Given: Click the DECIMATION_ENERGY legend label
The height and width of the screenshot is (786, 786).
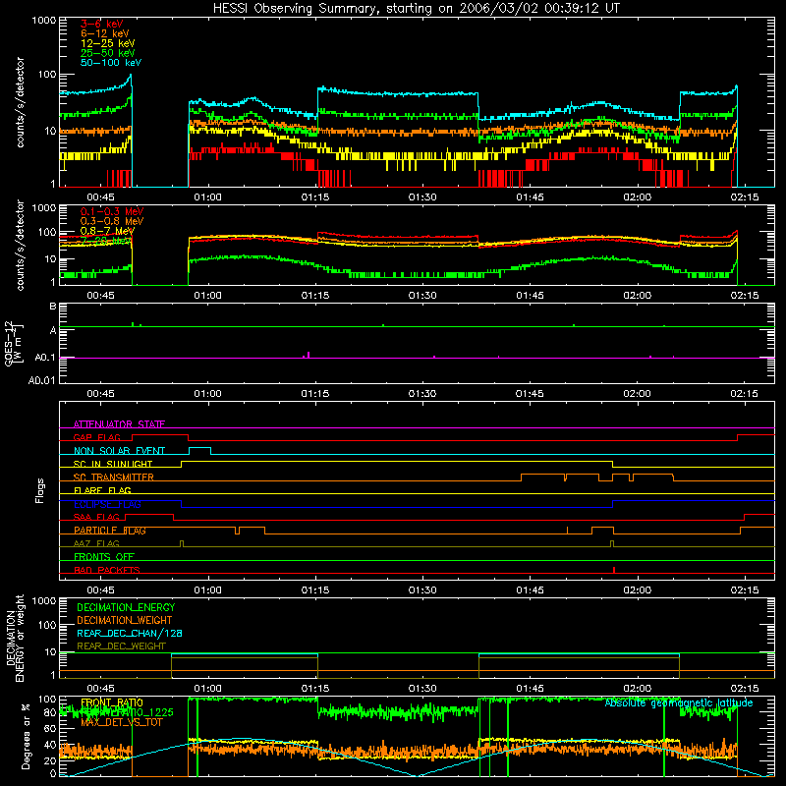Looking at the screenshot, I should 126,607.
